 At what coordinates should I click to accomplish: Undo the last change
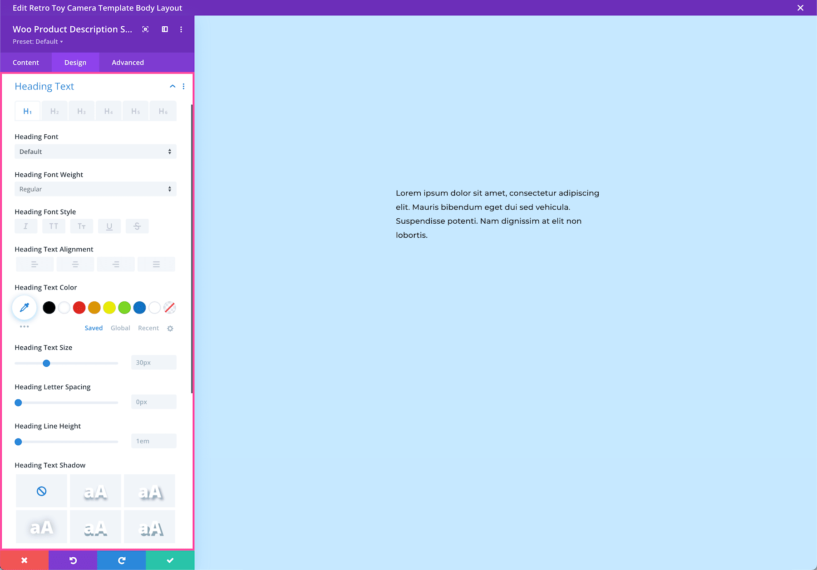73,560
